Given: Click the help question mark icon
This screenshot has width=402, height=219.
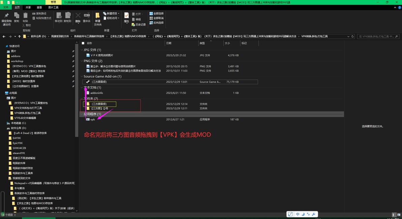Looking at the screenshot, I should 399,8.
